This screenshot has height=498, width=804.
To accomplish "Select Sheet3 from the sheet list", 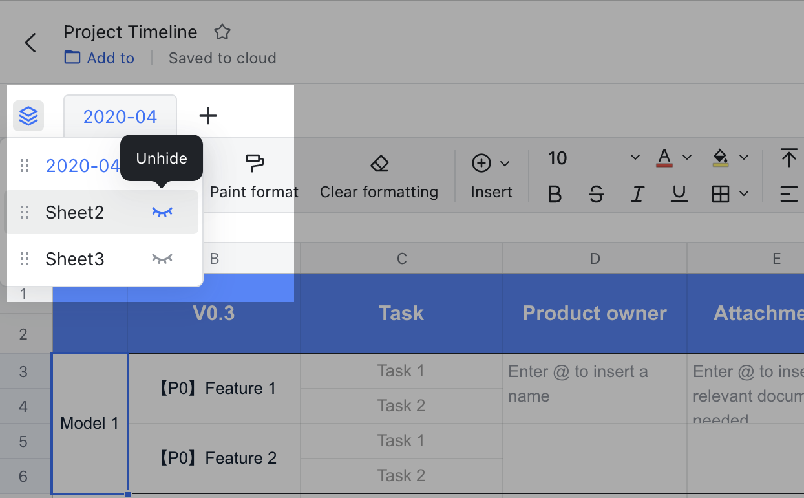I will pyautogui.click(x=74, y=258).
